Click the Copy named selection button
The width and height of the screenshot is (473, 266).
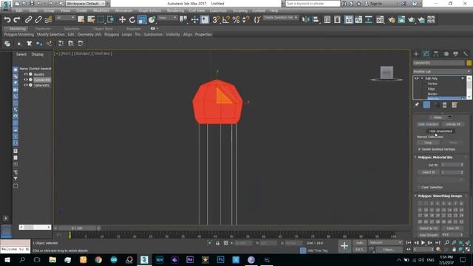click(428, 143)
